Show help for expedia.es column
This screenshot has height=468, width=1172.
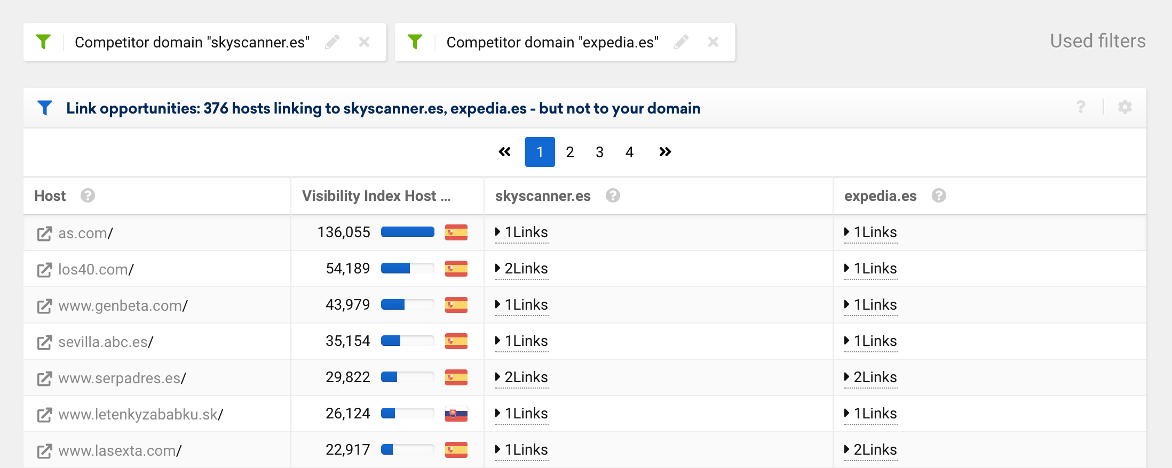(x=939, y=196)
